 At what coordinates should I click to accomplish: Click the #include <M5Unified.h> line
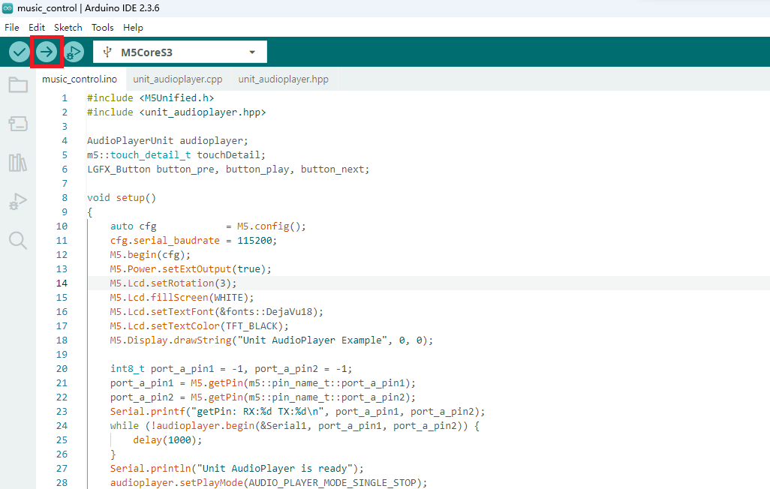(x=151, y=98)
